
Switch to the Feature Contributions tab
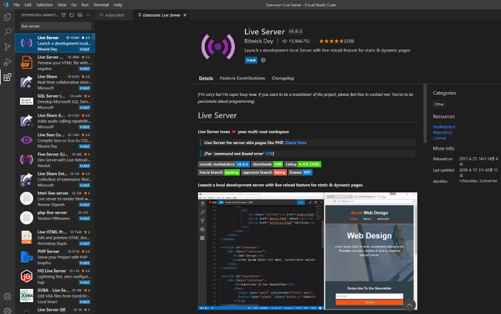242,78
